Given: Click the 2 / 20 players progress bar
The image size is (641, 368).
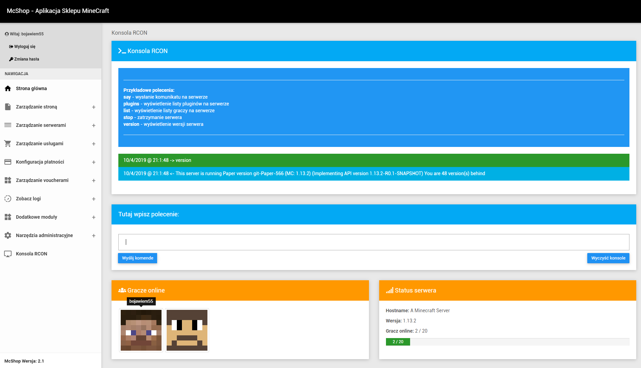Looking at the screenshot, I should pos(398,342).
